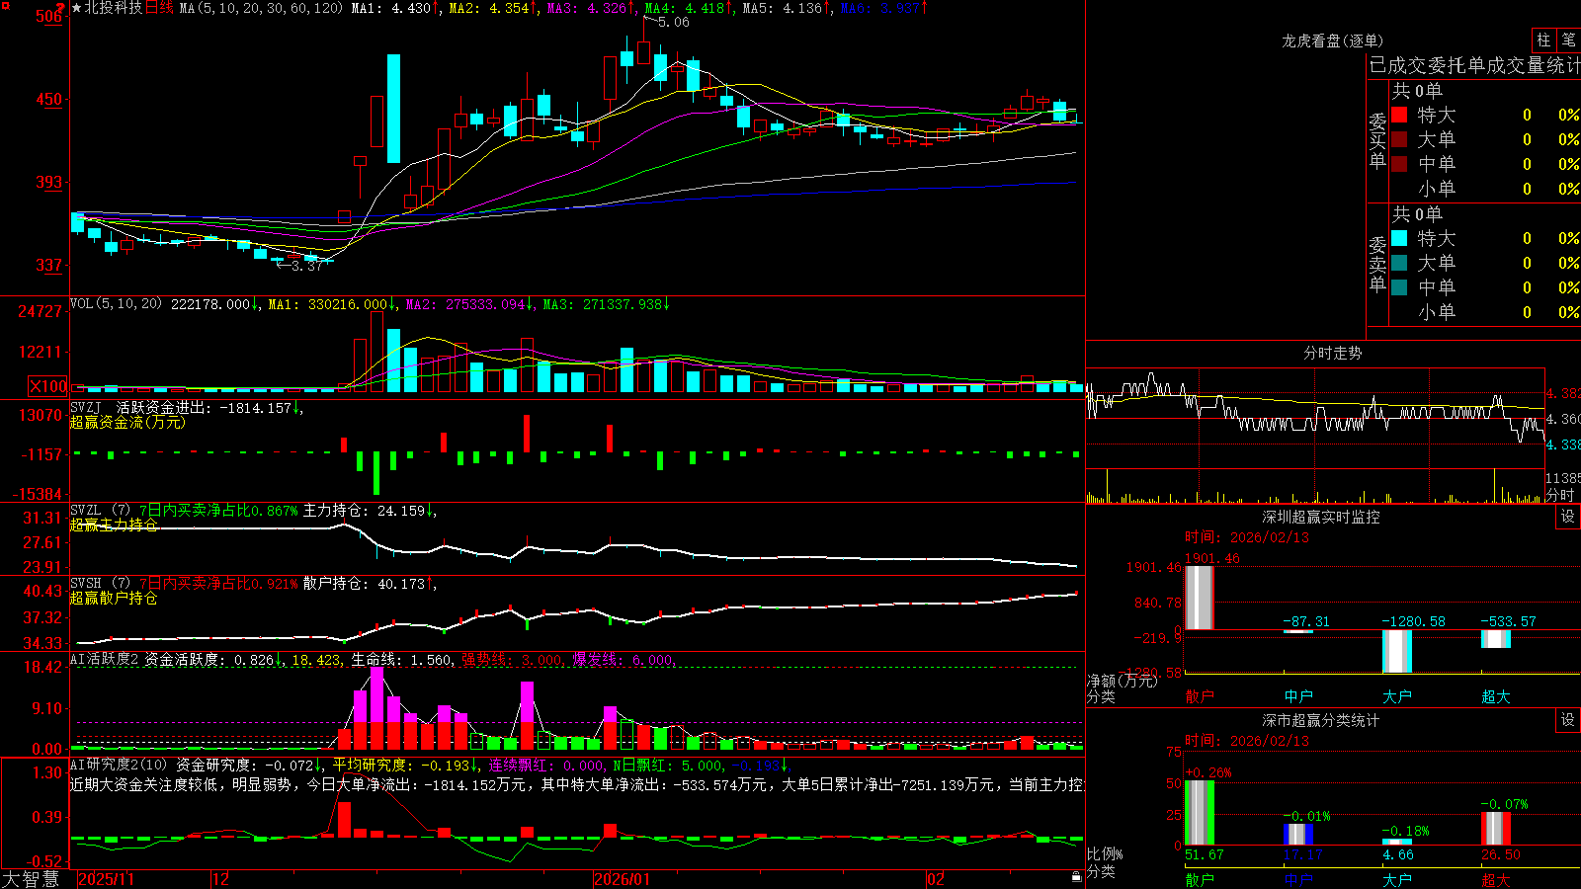This screenshot has height=889, width=1581.
Task: Click the 爆发线: 6.000 label
Action: [x=623, y=660]
